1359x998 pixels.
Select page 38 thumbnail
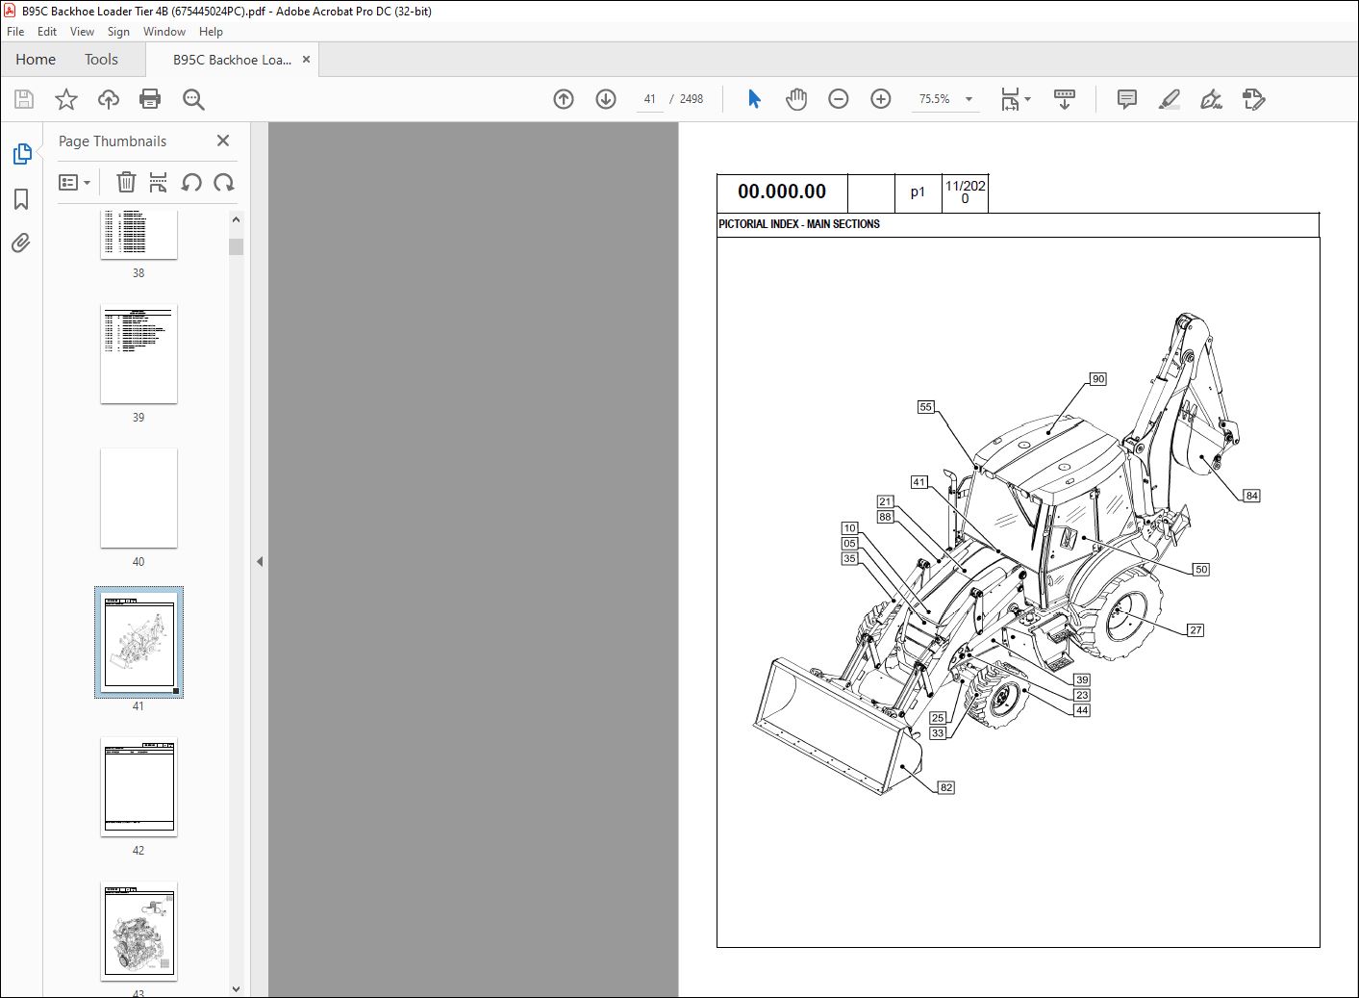(x=138, y=234)
